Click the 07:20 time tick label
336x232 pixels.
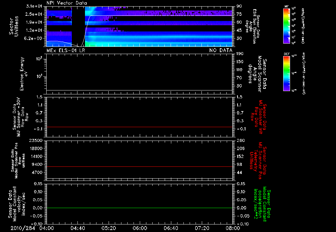202,228
